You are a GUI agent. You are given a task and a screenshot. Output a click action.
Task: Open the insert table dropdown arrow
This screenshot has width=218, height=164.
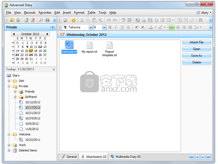click(x=173, y=20)
